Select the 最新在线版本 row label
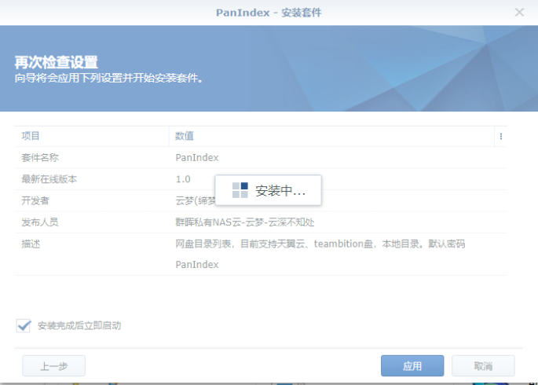The image size is (538, 385). pyautogui.click(x=49, y=179)
